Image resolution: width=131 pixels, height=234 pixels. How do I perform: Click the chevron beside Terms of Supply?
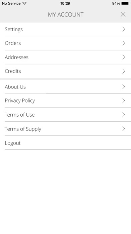click(x=124, y=129)
